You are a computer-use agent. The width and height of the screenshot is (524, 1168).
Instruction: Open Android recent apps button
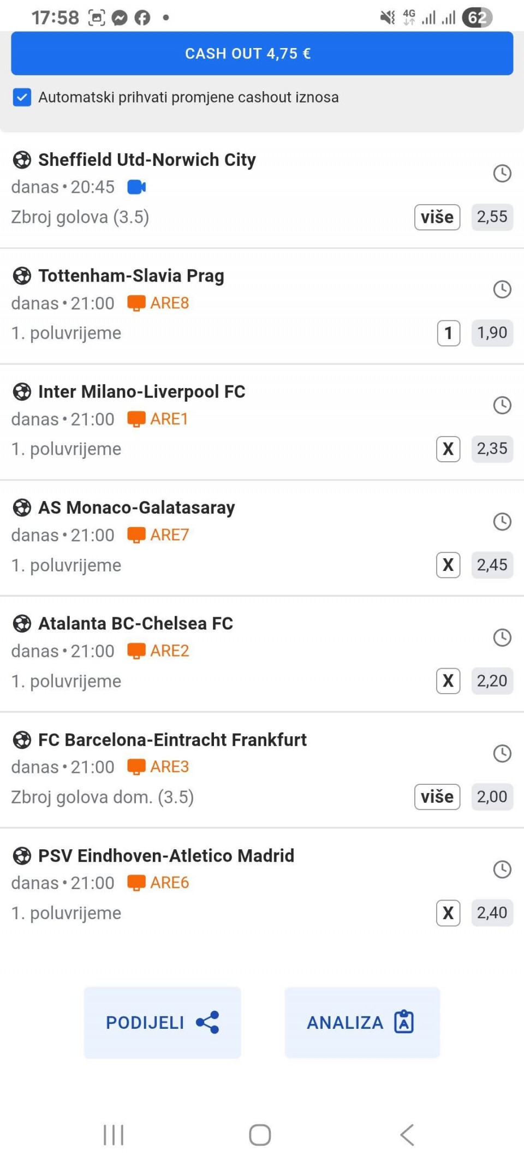pos(114,1135)
